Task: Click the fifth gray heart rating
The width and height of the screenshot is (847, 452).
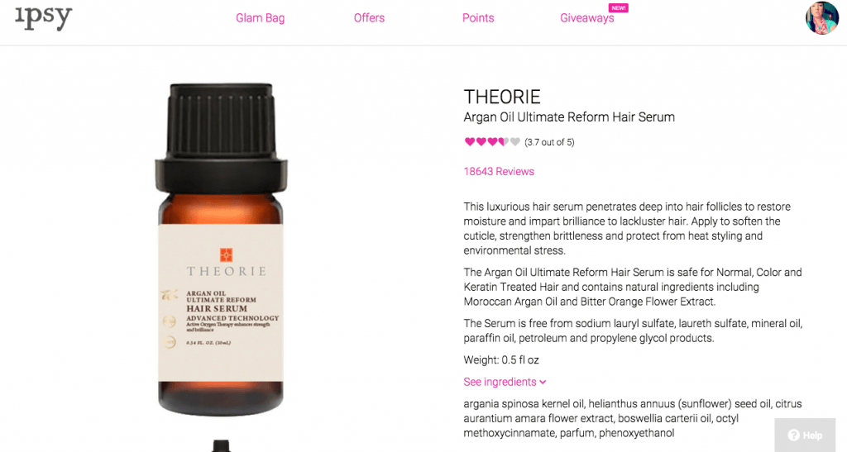Action: (514, 142)
